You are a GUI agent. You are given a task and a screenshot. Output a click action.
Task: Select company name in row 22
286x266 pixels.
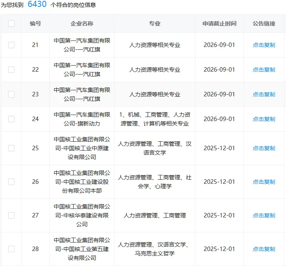pos(82,70)
